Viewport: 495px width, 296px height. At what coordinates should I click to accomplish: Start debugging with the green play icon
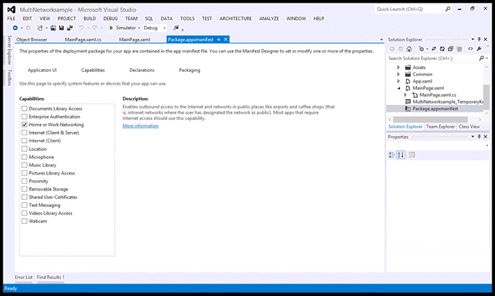(111, 28)
